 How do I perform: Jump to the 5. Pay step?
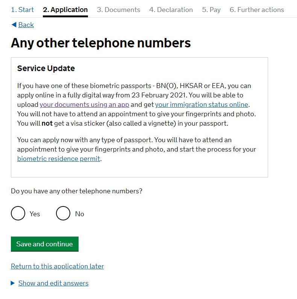pyautogui.click(x=211, y=10)
